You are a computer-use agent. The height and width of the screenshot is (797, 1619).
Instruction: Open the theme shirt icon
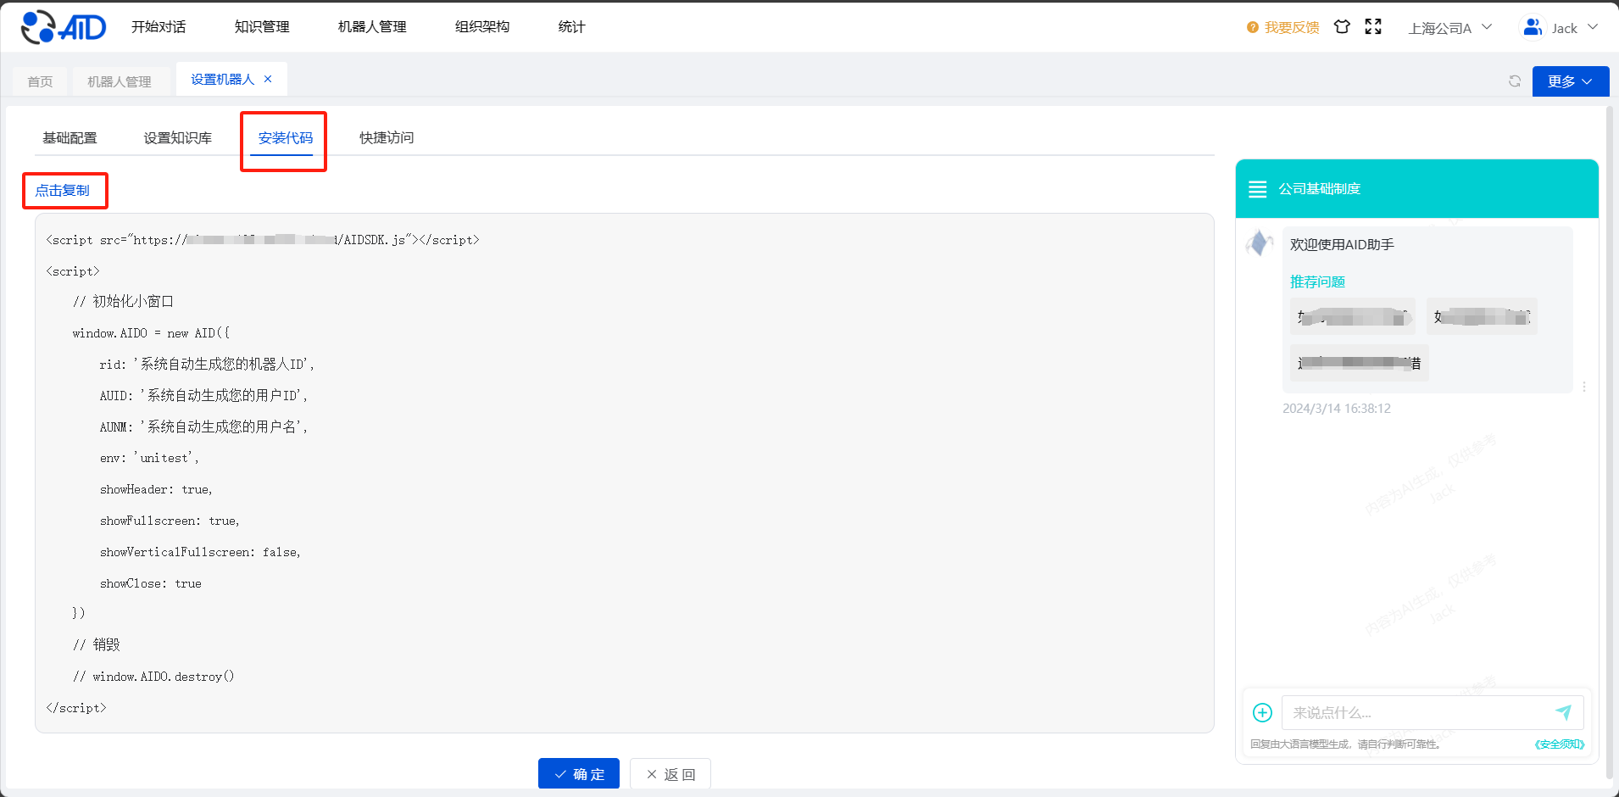coord(1342,27)
